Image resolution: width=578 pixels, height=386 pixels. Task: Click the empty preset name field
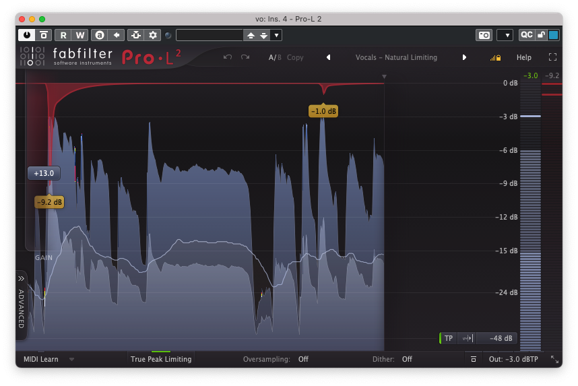click(210, 35)
